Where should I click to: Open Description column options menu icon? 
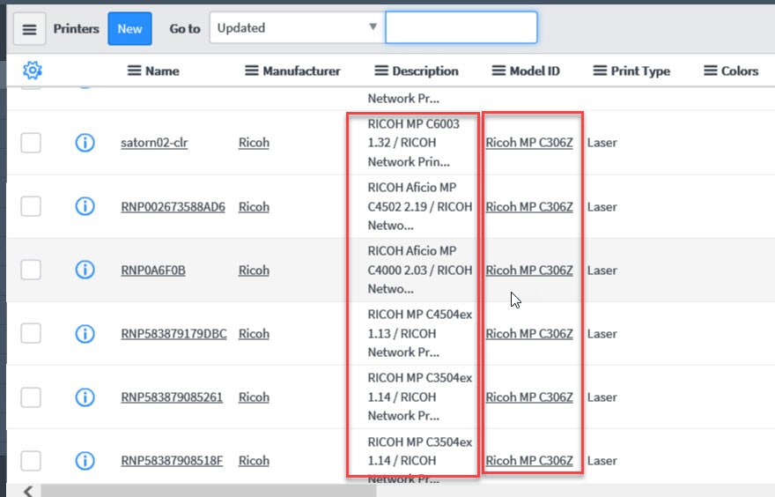click(x=381, y=70)
